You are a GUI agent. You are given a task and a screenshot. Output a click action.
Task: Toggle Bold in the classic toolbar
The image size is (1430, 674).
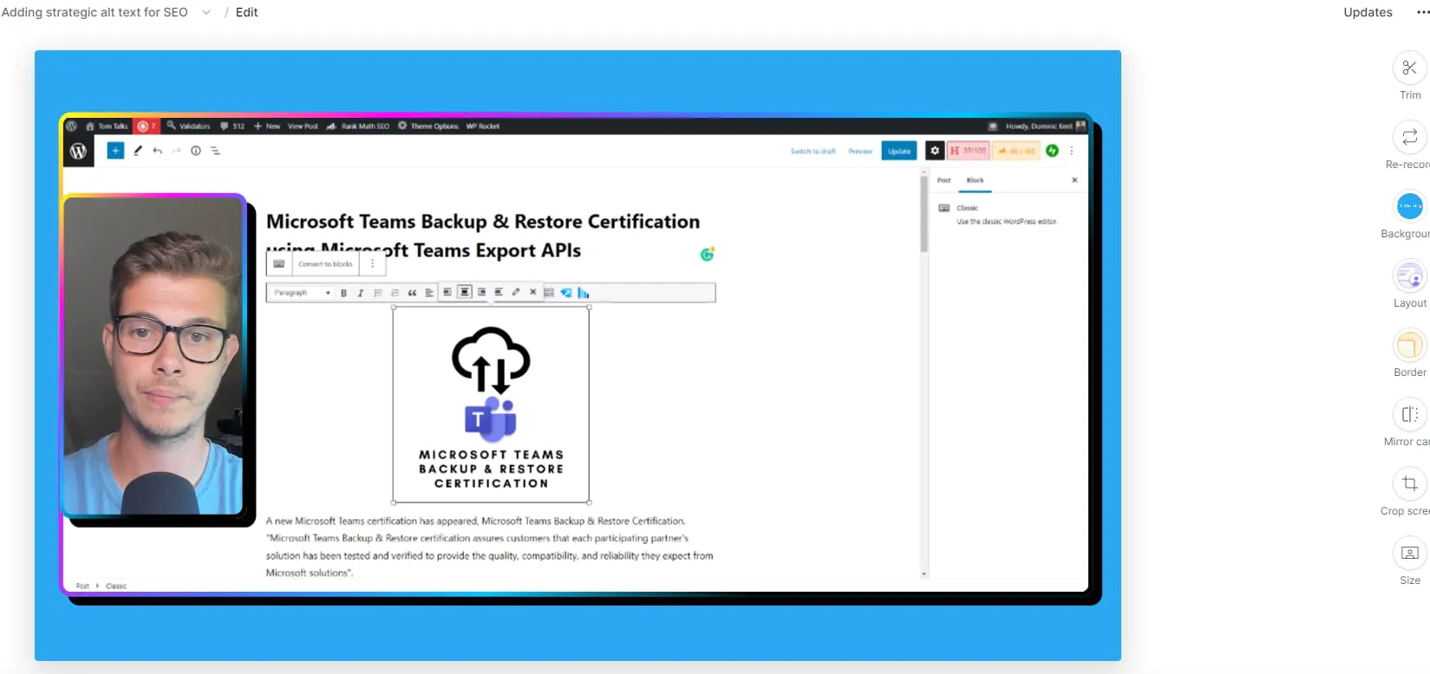[344, 293]
